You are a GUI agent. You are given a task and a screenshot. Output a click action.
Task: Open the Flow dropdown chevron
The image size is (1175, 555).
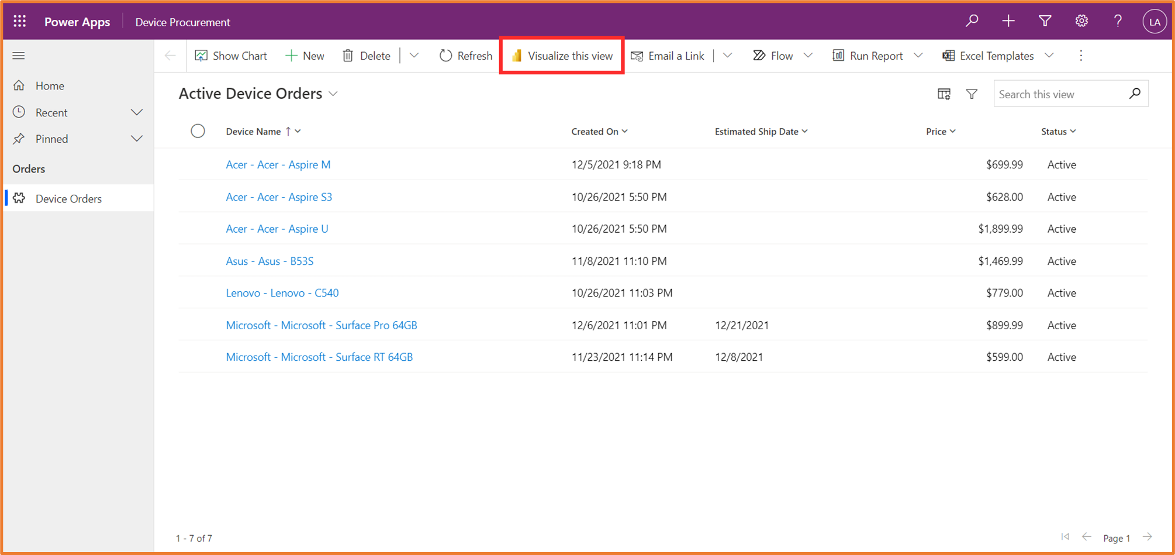point(808,56)
